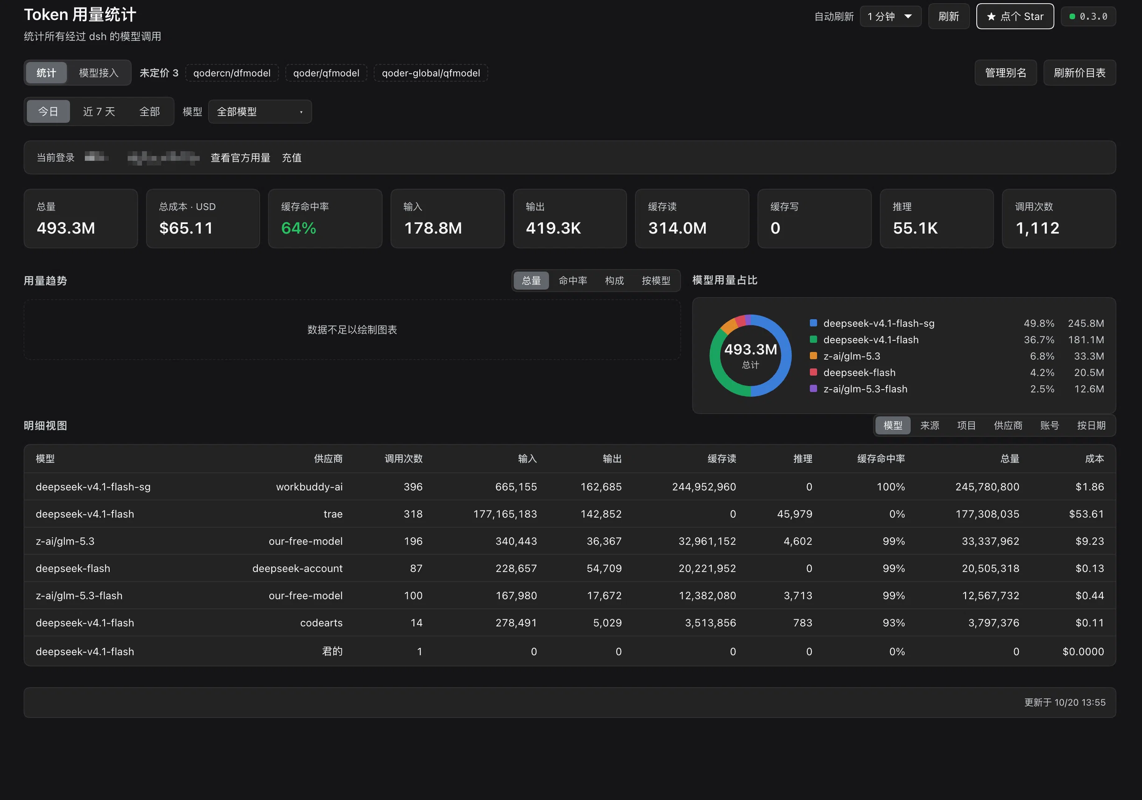Select the 今日 time range
The width and height of the screenshot is (1142, 800).
point(48,112)
